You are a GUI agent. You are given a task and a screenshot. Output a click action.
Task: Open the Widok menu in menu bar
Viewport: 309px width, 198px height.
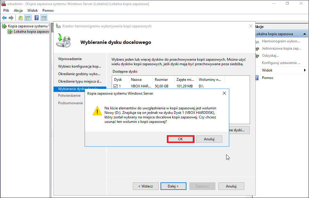(x=33, y=11)
